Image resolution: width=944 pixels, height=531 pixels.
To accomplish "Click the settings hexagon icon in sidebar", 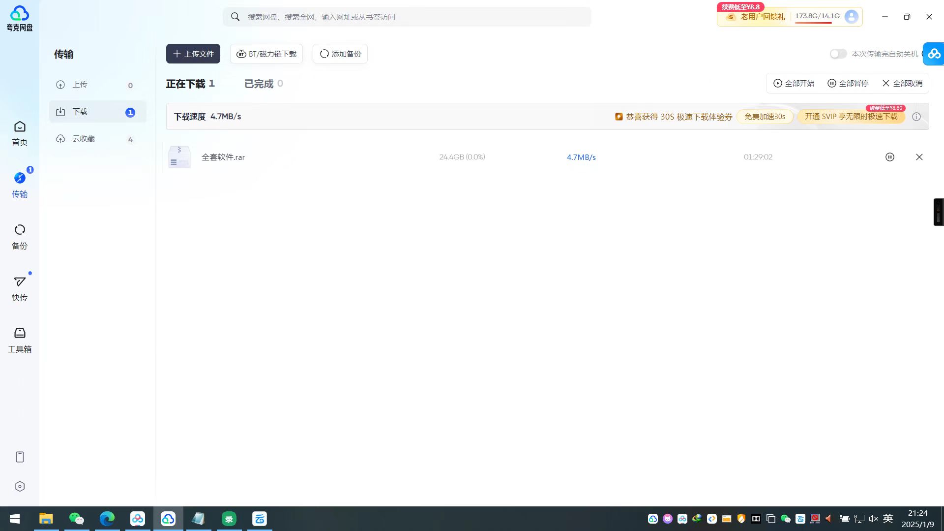I will pyautogui.click(x=20, y=486).
